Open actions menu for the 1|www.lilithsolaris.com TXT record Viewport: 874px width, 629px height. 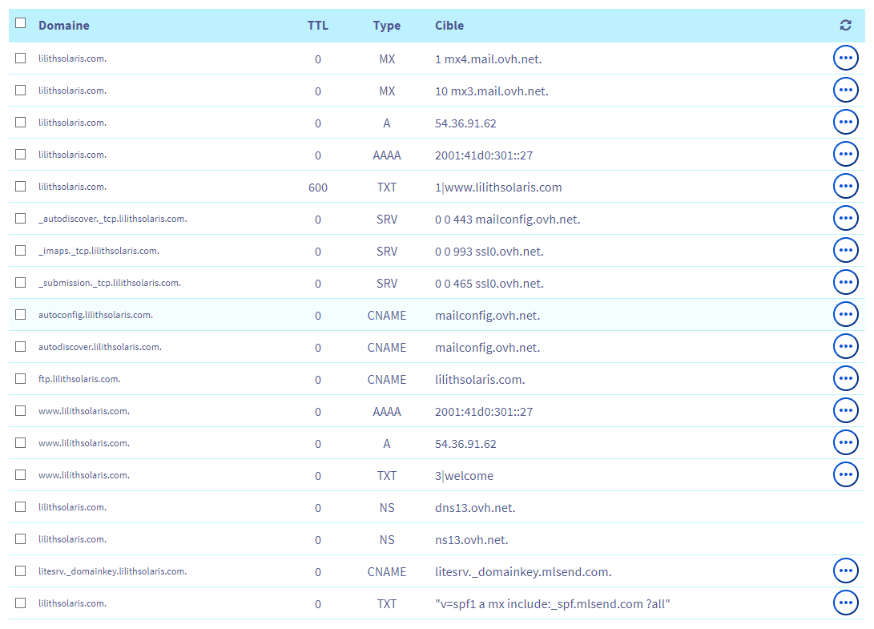tap(845, 187)
